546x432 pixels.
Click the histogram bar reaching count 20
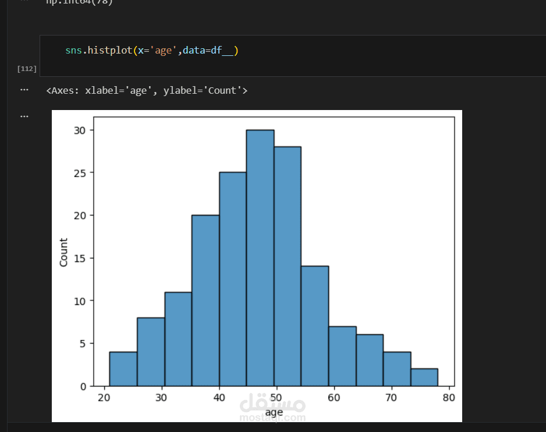point(205,300)
